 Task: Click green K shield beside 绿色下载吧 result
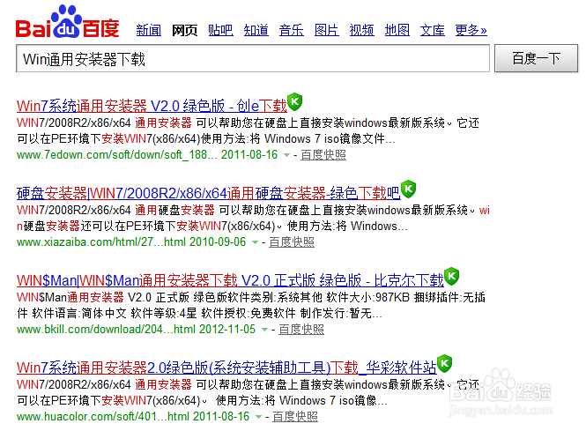pos(409,189)
